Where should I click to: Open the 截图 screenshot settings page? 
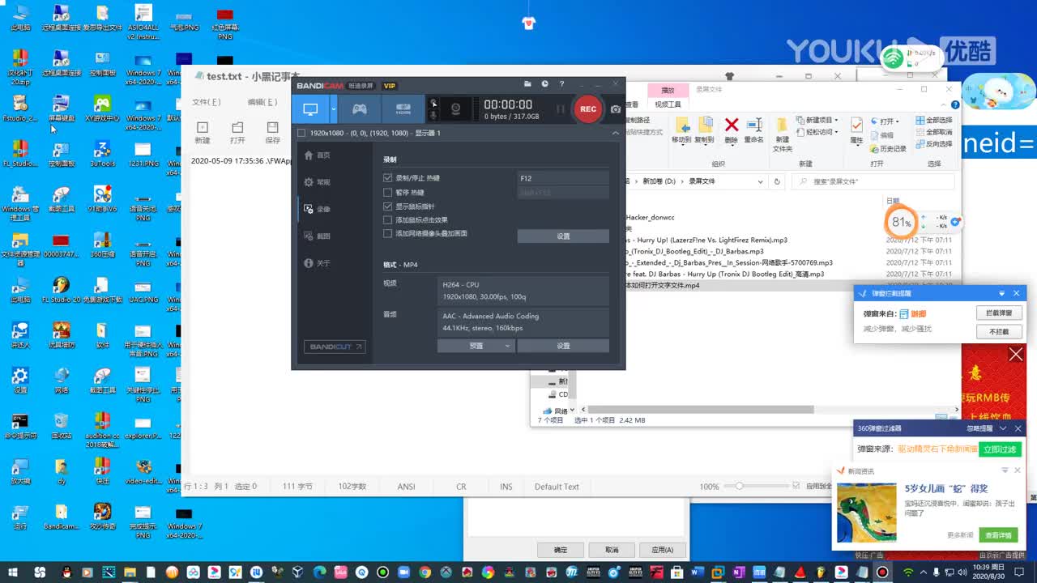pos(318,236)
